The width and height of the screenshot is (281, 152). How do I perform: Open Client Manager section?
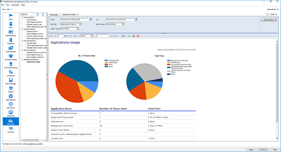coord(11,81)
